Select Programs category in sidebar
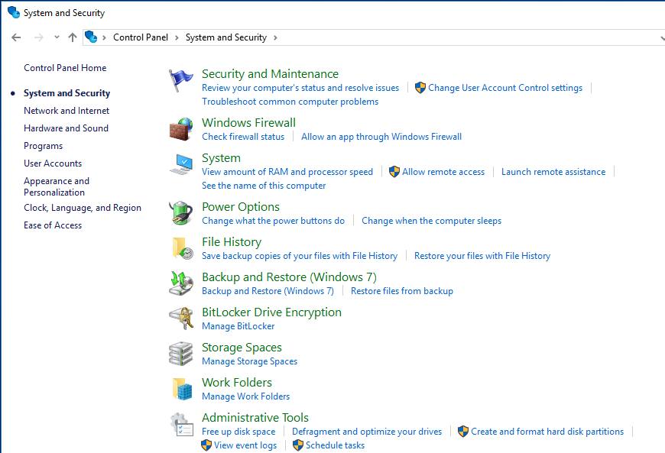 (44, 146)
